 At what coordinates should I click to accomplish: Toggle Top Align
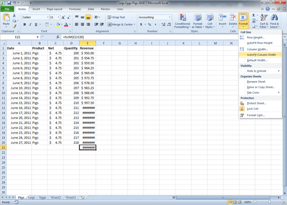pyautogui.click(x=77, y=17)
